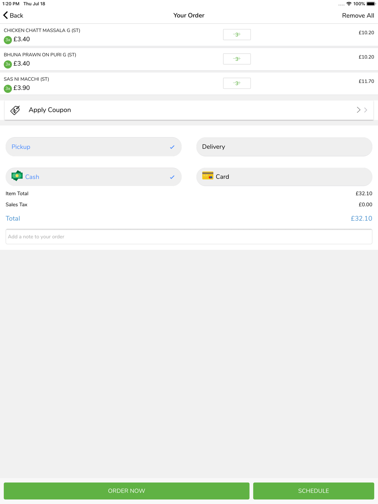
Task: Tap the 3x badge on Bhuna Prawn
Action: (x=8, y=64)
